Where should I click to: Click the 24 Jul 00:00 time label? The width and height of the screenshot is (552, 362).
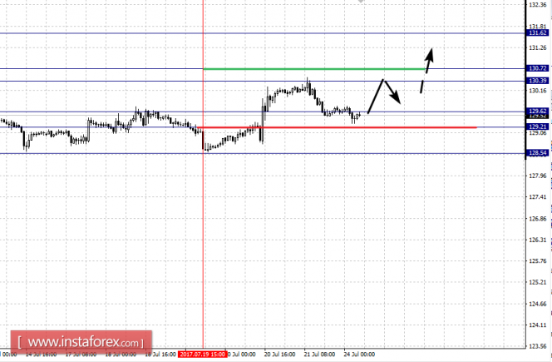click(359, 355)
